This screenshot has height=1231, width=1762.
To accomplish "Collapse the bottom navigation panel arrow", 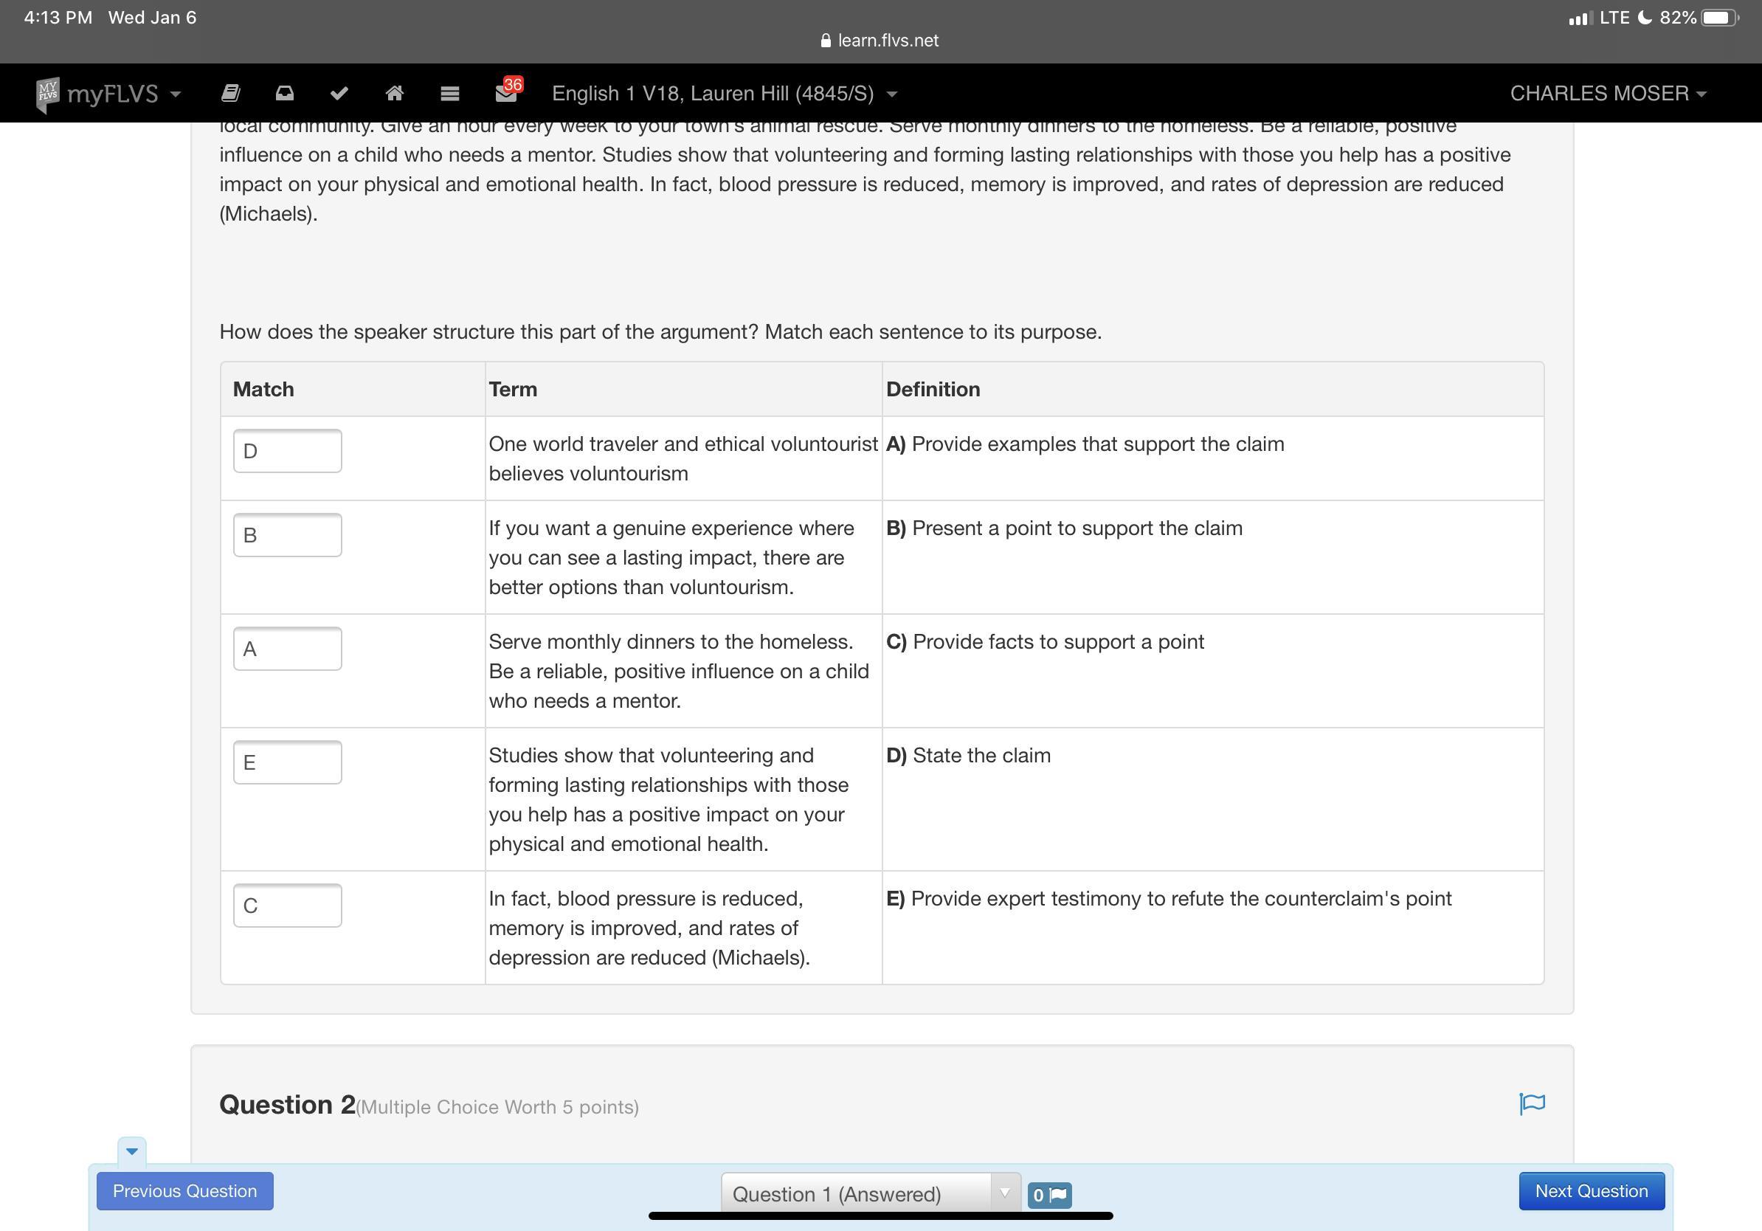I will [132, 1151].
